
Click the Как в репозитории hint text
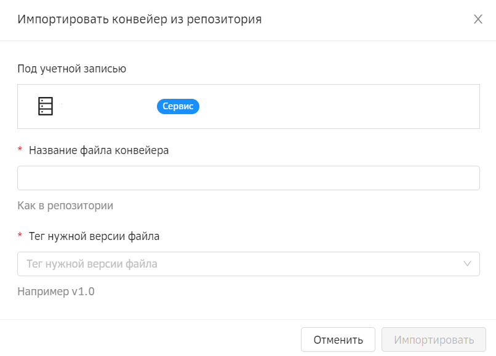[65, 206]
